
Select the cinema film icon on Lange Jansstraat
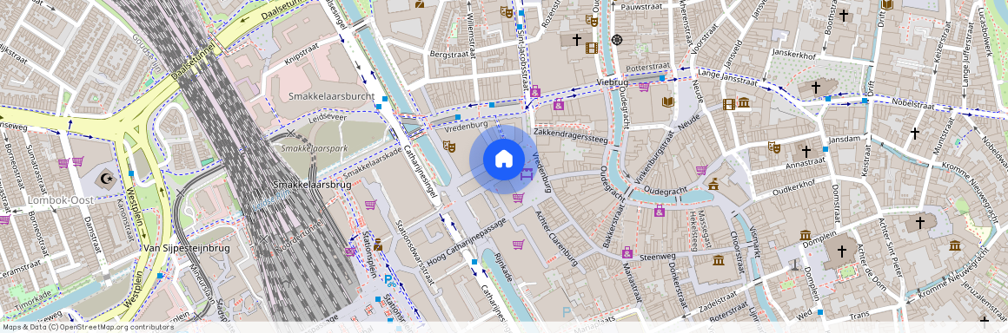point(728,104)
